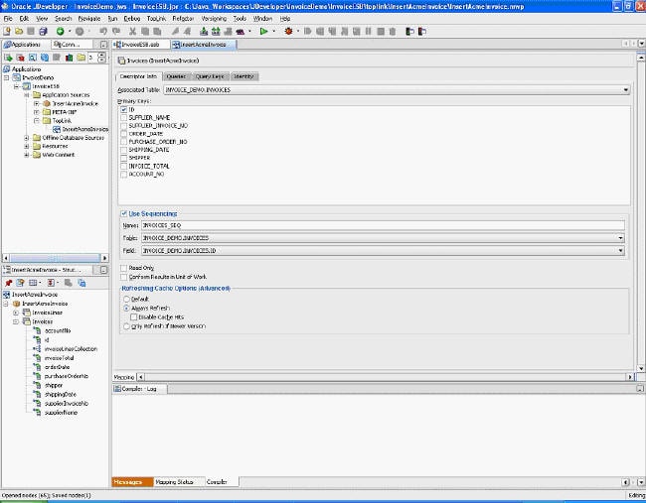This screenshot has width=646, height=503.
Task: Minimize the Structure panel with its corner button
Action: pos(103,270)
